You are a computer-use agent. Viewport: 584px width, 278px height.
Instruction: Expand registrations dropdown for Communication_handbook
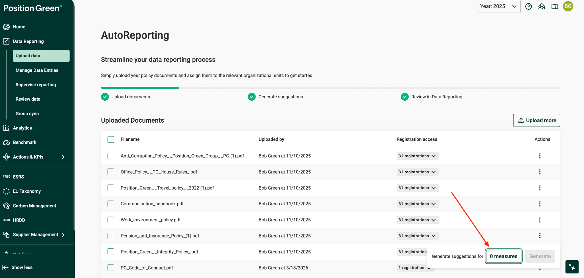pos(418,204)
